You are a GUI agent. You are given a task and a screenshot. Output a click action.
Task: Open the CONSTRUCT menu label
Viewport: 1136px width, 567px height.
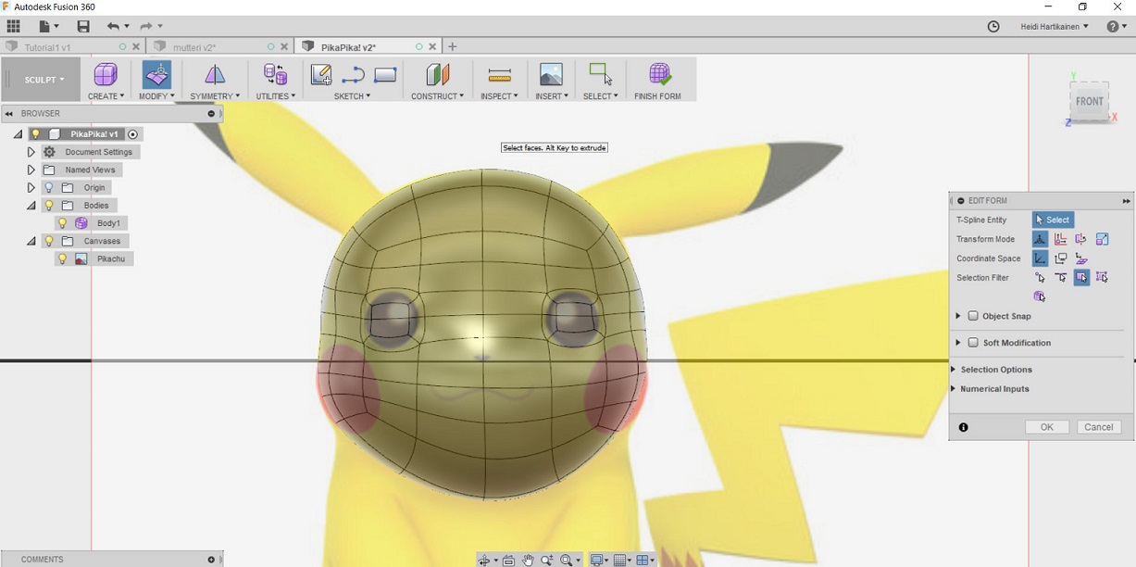(437, 96)
